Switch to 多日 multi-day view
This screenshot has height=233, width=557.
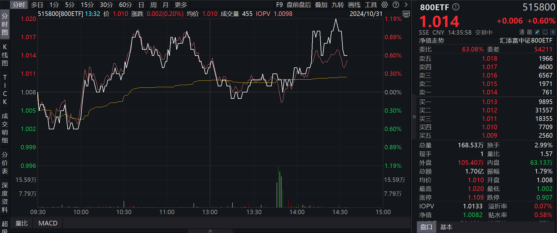(37, 5)
